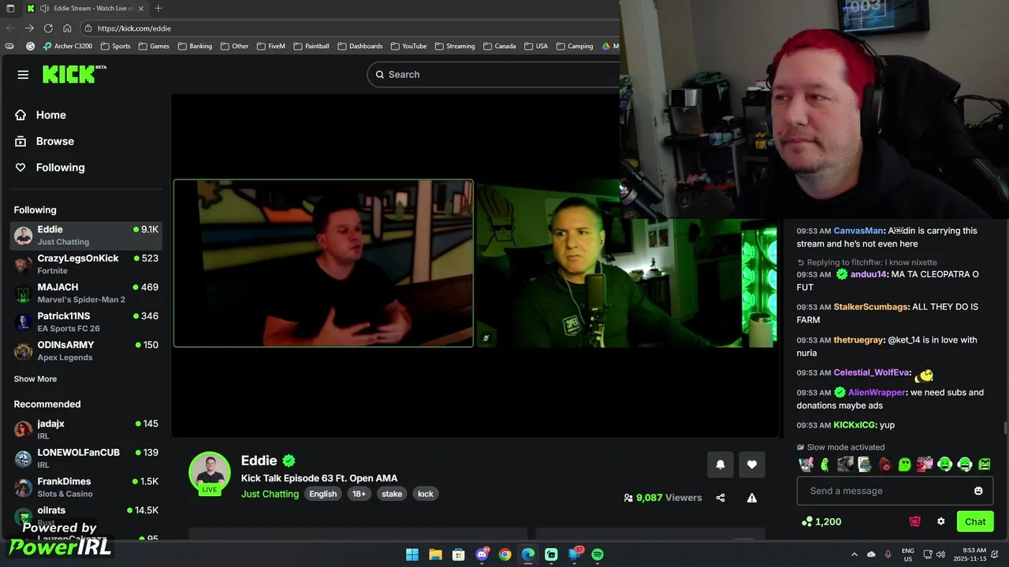This screenshot has height=567, width=1009.
Task: Open the Games bookmarks folder
Action: [154, 46]
